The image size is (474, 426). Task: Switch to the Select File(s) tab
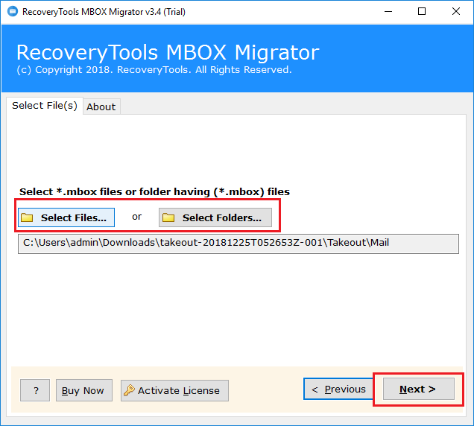[x=45, y=106]
